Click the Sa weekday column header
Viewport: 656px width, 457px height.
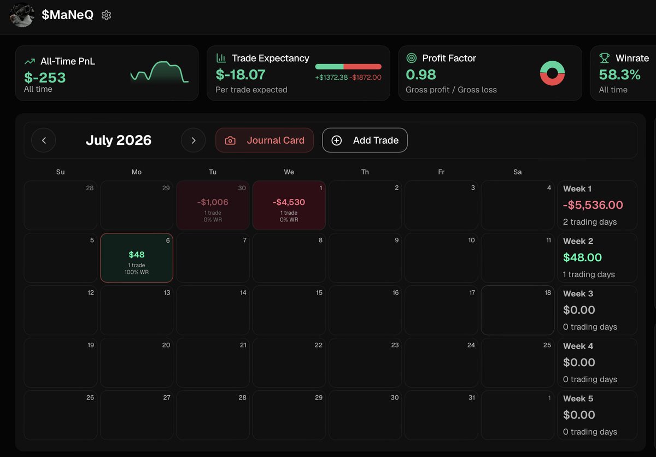518,172
